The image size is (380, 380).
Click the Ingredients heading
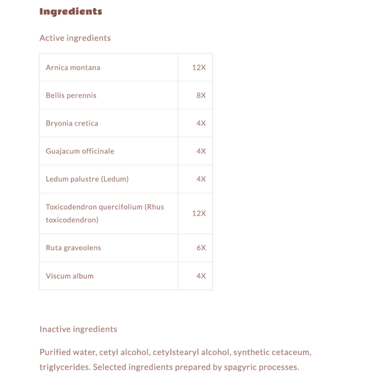71,11
